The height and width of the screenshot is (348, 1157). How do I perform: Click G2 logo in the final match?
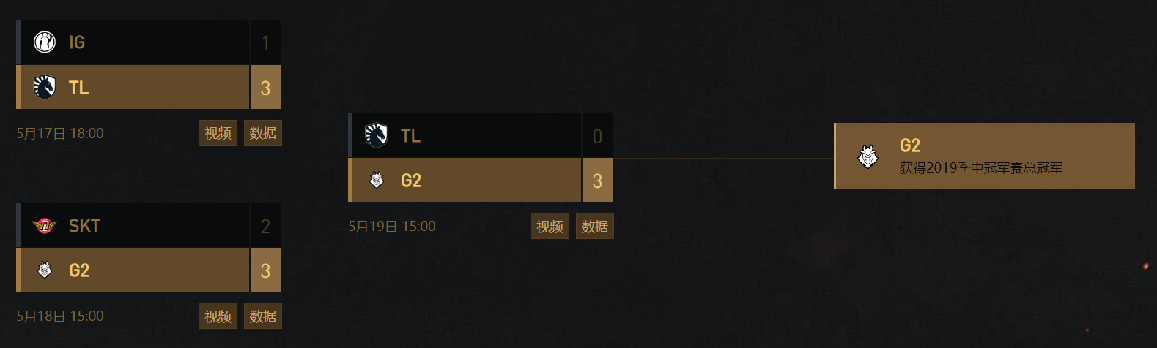coord(377,180)
